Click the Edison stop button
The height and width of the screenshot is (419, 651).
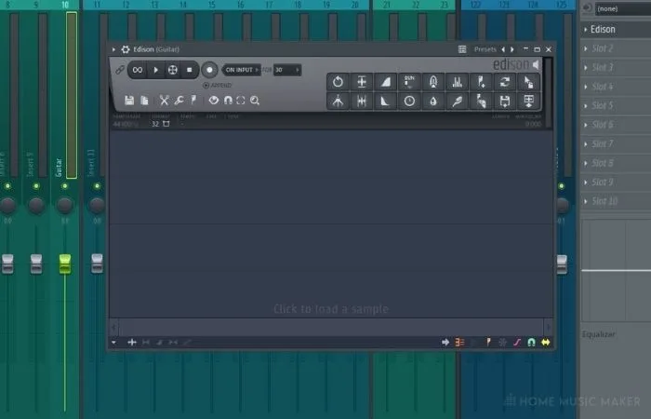coord(190,70)
